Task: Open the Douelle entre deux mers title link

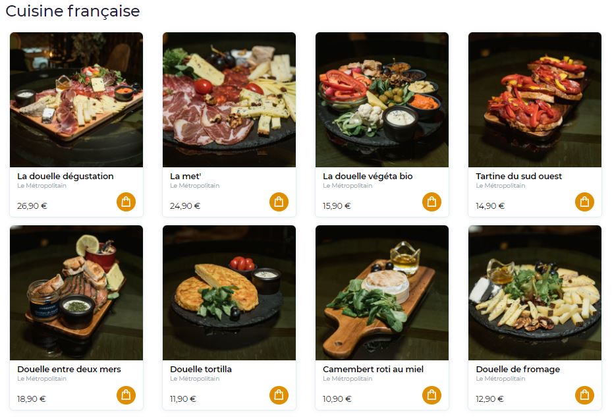Action: [x=69, y=369]
